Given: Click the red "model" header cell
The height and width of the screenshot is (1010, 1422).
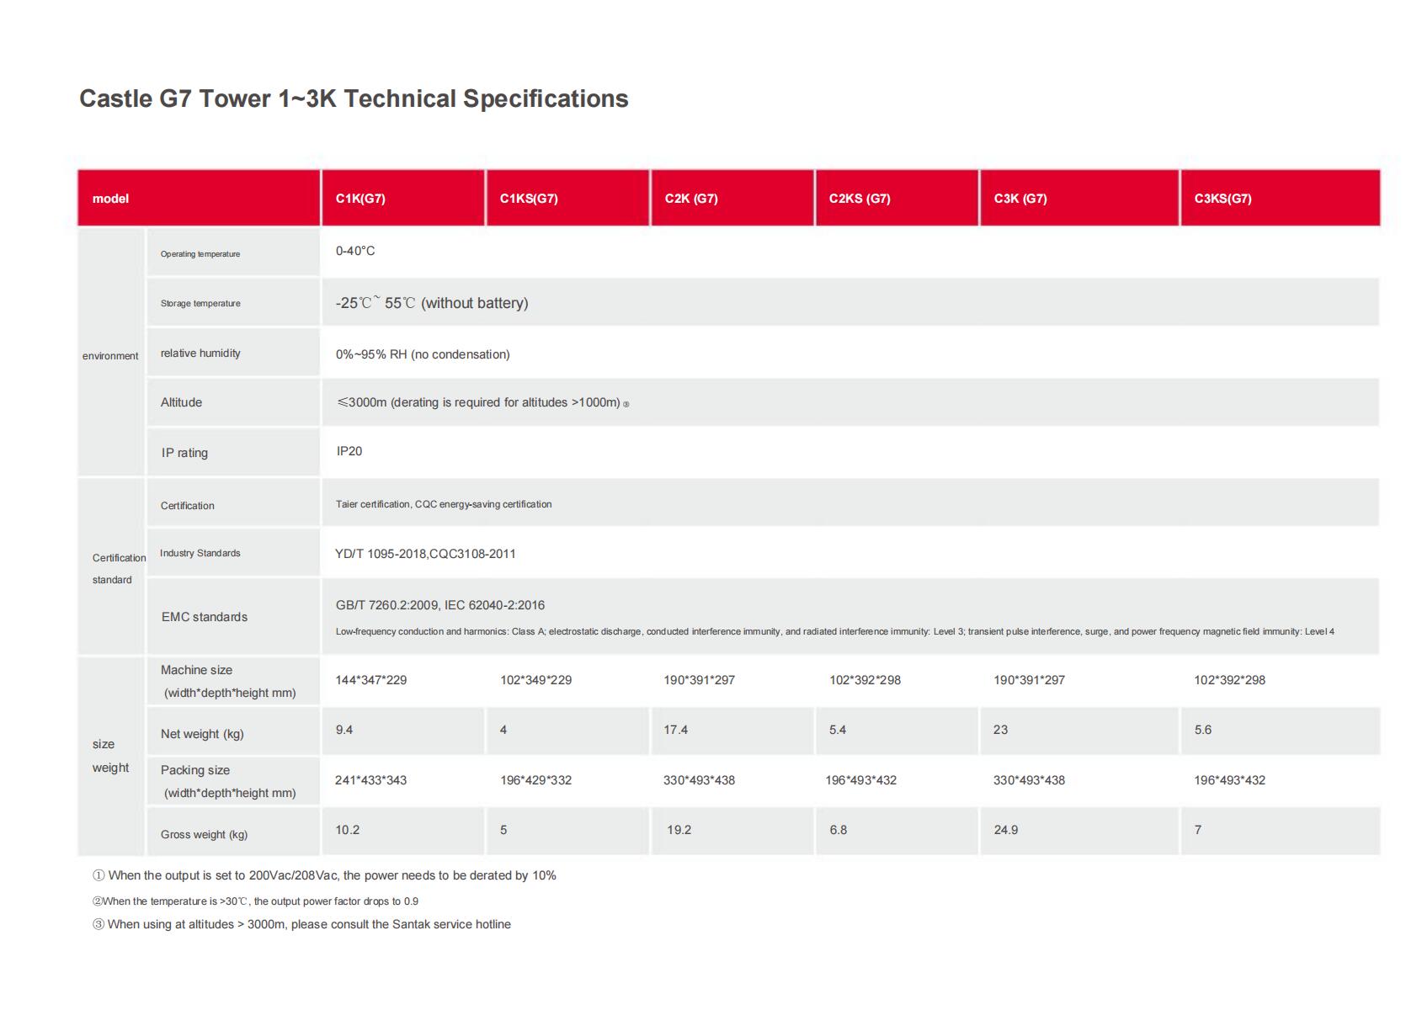Looking at the screenshot, I should tap(111, 199).
